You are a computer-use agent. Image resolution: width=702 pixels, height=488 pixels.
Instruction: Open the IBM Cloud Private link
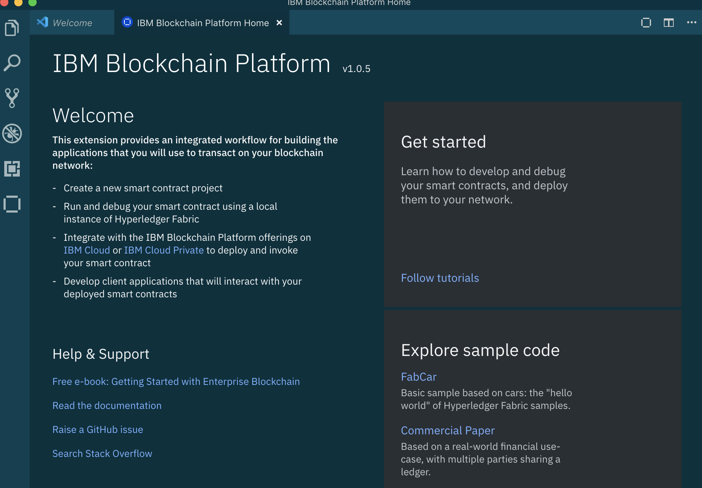point(164,250)
